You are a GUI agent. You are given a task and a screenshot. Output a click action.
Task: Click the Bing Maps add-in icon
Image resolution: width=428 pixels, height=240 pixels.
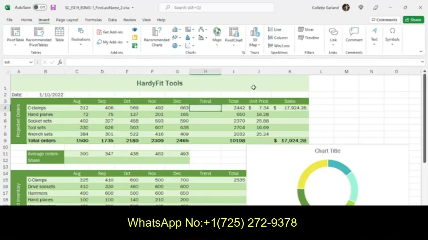pos(135,38)
